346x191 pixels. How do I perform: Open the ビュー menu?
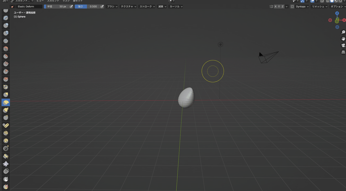point(40,1)
